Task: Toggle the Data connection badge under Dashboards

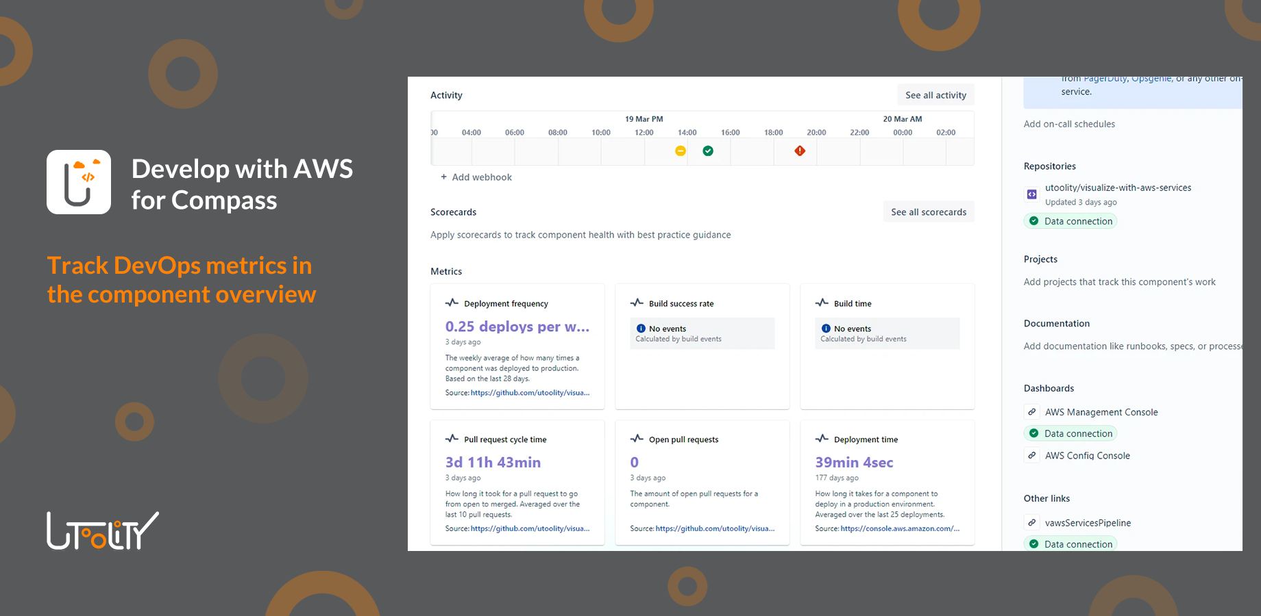Action: [1070, 433]
